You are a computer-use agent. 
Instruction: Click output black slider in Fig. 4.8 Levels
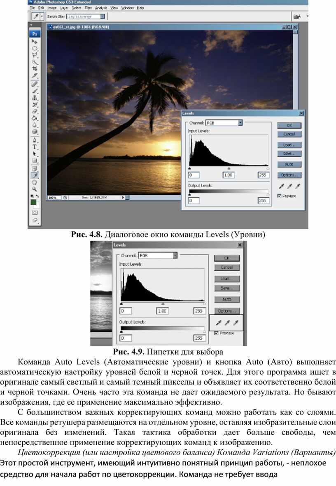click(x=190, y=195)
